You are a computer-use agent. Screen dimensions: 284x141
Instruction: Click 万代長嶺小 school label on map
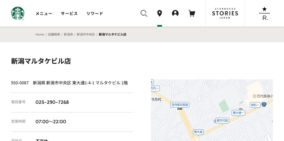[263, 96]
